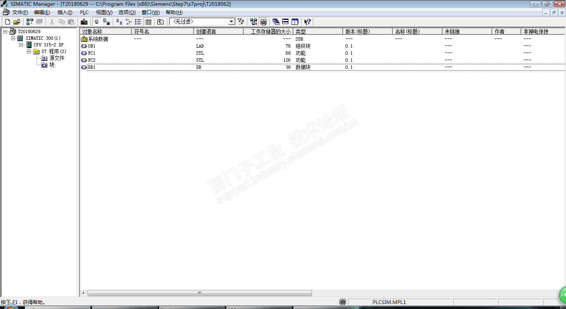Cascade the windows using the toolbar icon

point(276,22)
